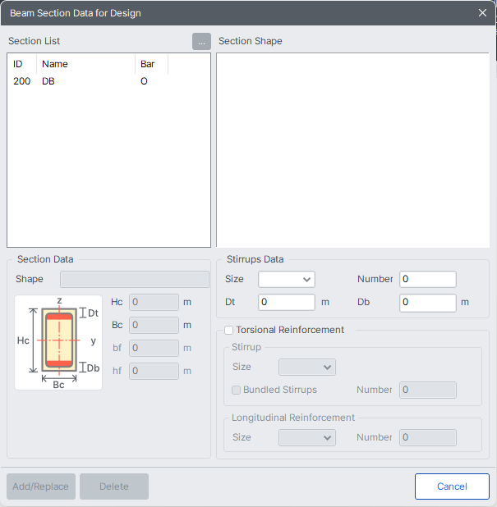The width and height of the screenshot is (497, 507).
Task: Toggle the Bundled Stirrups checkbox
Action: [236, 391]
